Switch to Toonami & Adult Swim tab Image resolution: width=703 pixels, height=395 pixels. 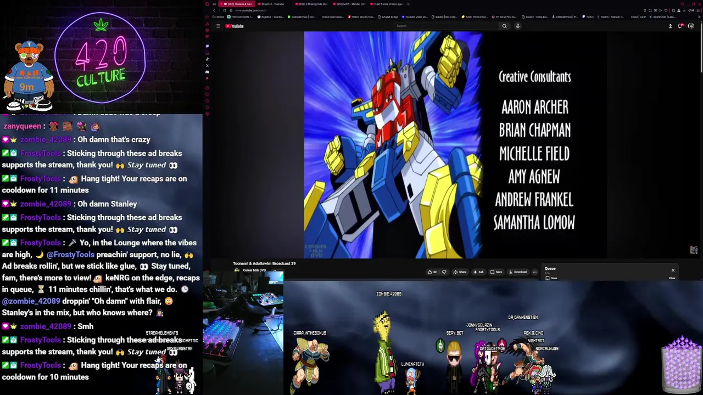pyautogui.click(x=237, y=4)
